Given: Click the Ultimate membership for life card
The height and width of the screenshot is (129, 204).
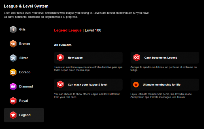Looking at the screenshot, I should pyautogui.click(x=165, y=84).
